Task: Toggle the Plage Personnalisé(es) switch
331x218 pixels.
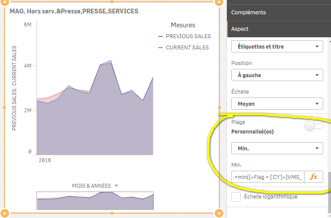Action: pyautogui.click(x=314, y=126)
